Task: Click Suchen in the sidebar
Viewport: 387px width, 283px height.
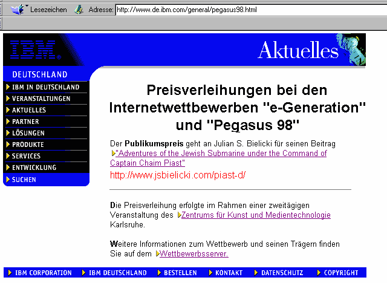Action: pos(24,180)
